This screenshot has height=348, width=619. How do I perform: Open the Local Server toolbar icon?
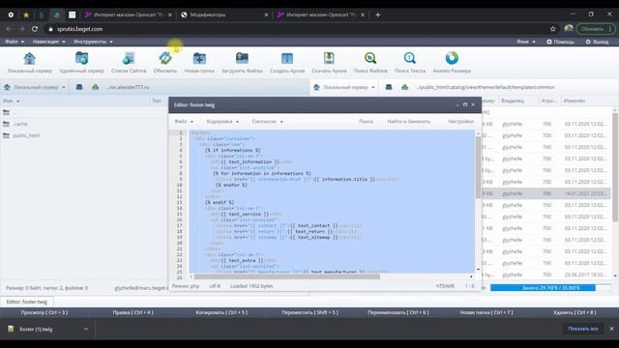tap(30, 63)
